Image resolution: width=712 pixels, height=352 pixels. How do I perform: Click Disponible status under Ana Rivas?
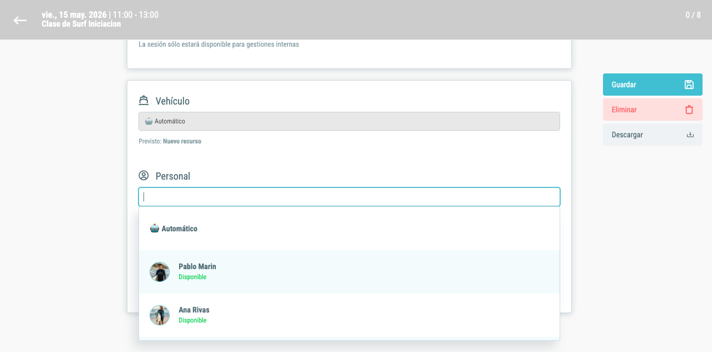pyautogui.click(x=192, y=320)
